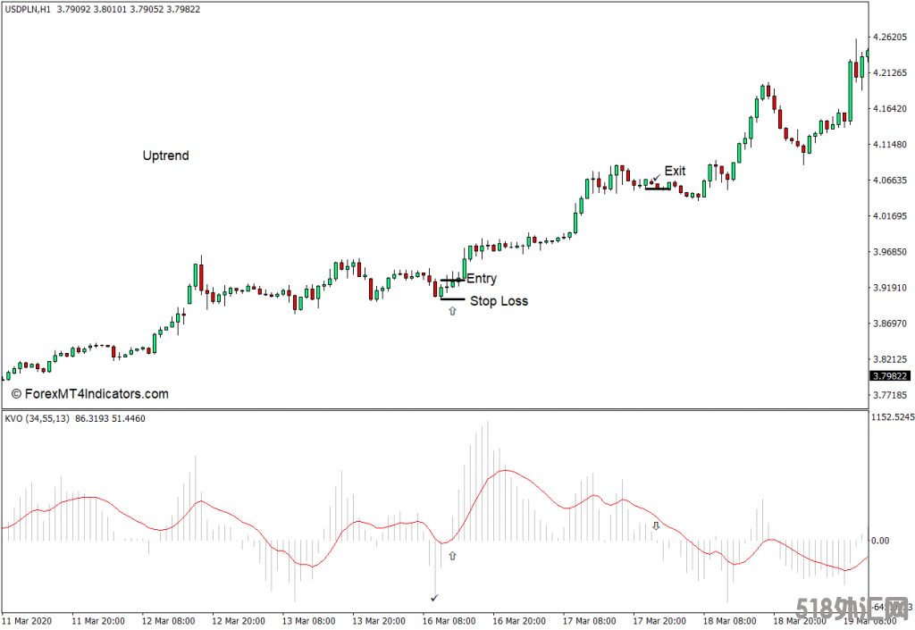
Task: Click the 3.86970 price level
Action: 890,323
